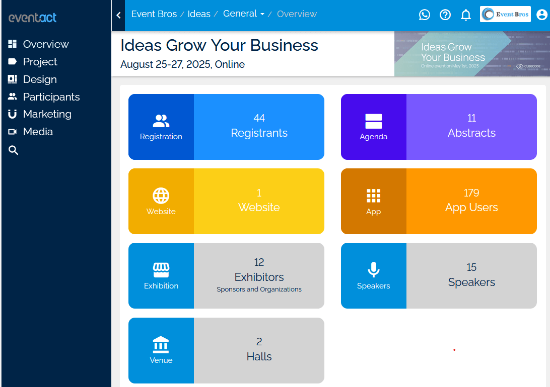Viewport: 550px width, 387px height.
Task: Collapse the sidebar with the chevron arrow
Action: (x=118, y=15)
